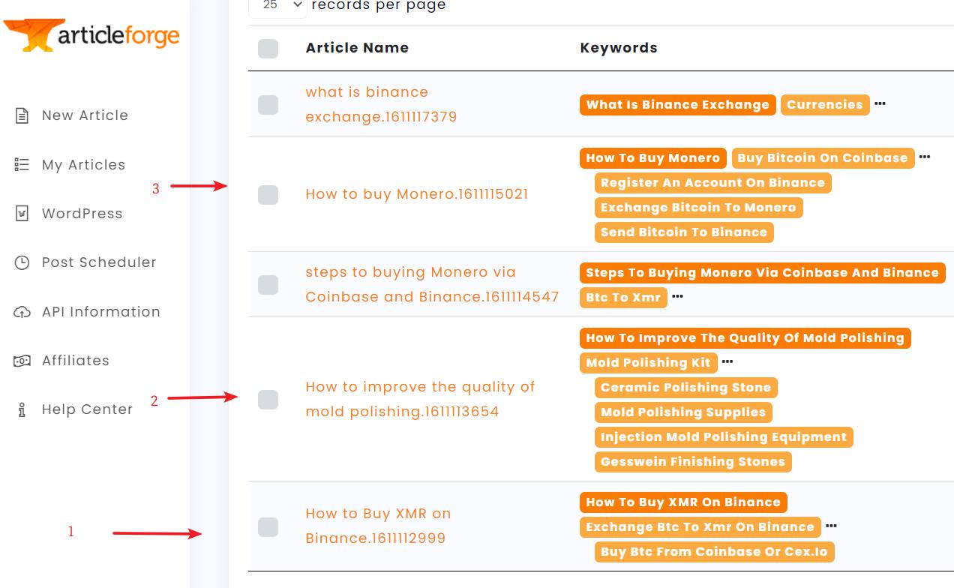Click the 'Exchange Btc To Xmr On Binance' tag
Viewport: 954px width, 588px height.
[700, 527]
